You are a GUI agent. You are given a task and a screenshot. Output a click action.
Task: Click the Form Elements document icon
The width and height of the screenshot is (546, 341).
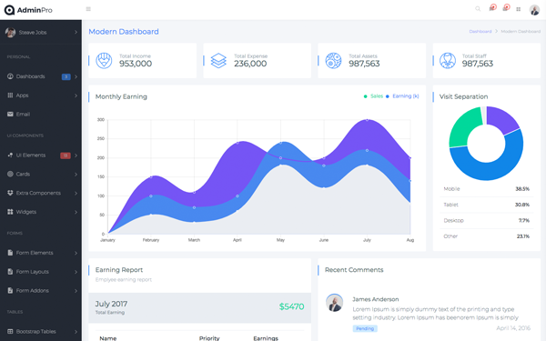[x=10, y=253]
